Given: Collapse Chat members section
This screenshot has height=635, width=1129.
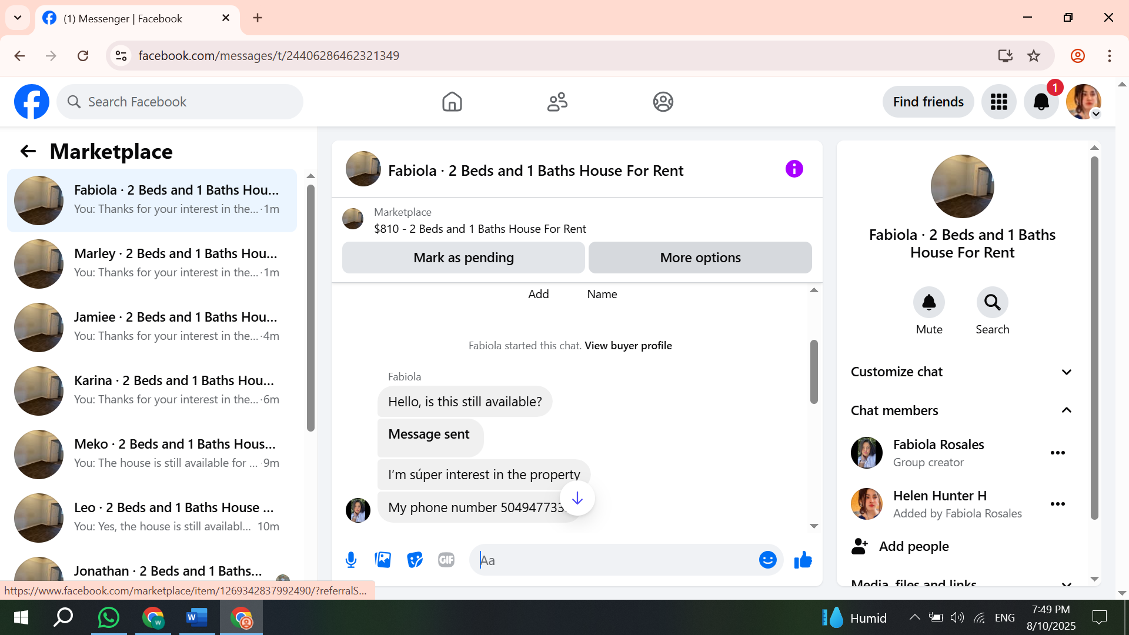Looking at the screenshot, I should point(1066,410).
